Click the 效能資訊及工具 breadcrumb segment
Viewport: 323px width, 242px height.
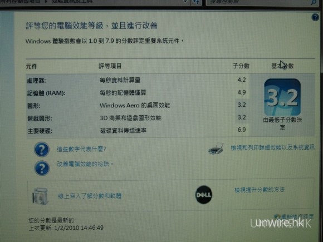click(x=72, y=2)
